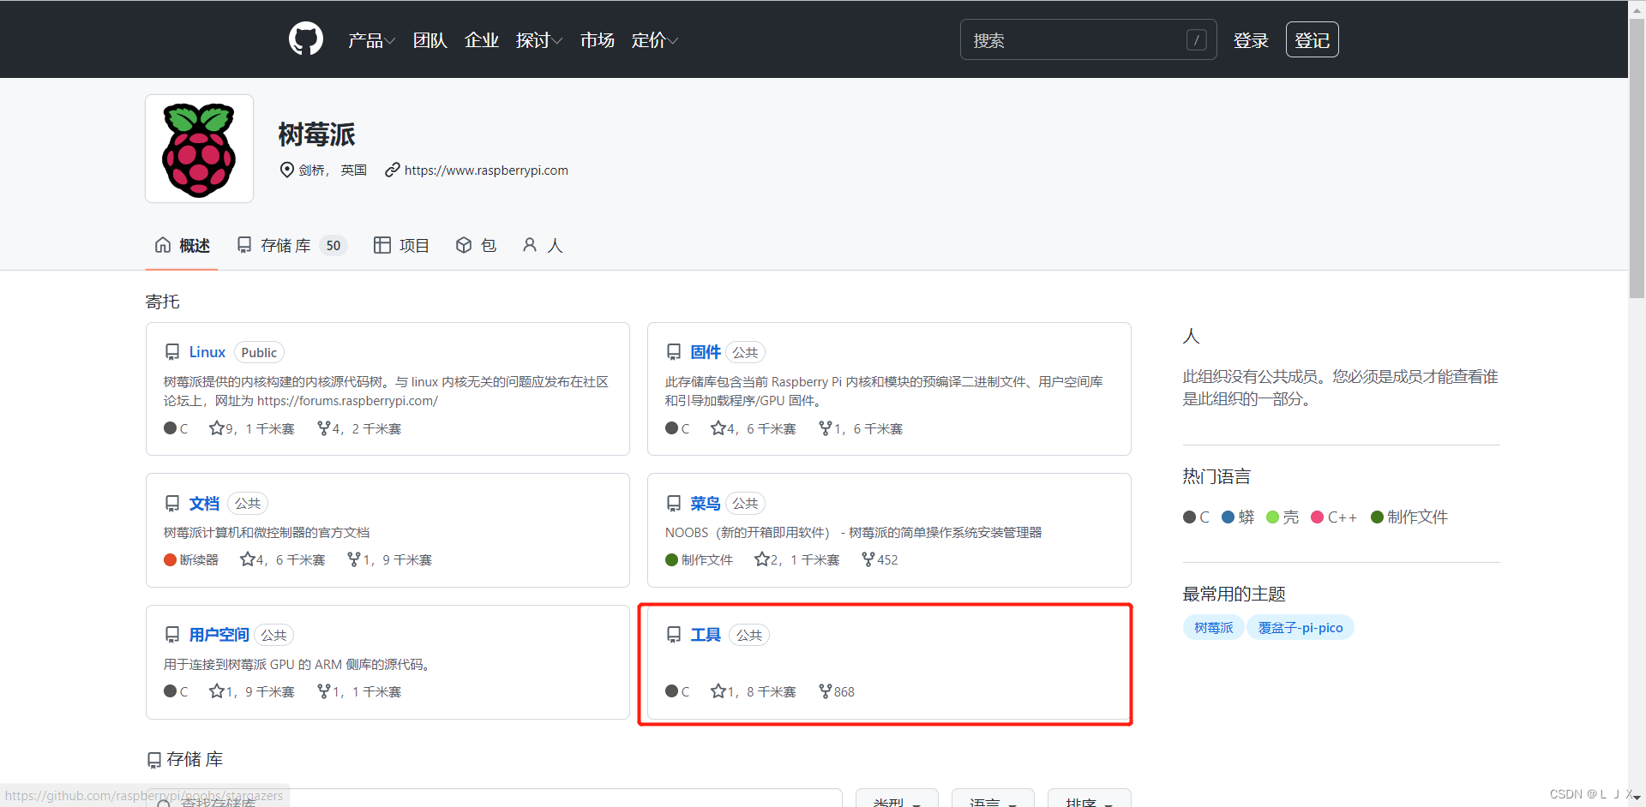
Task: Click the fork count on 文档 card
Action: click(x=390, y=560)
